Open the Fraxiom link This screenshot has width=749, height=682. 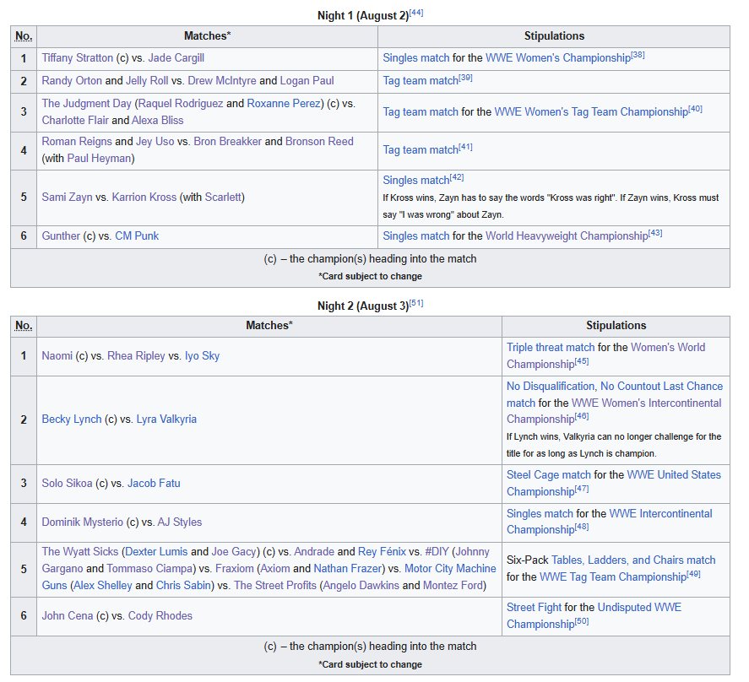click(x=234, y=569)
